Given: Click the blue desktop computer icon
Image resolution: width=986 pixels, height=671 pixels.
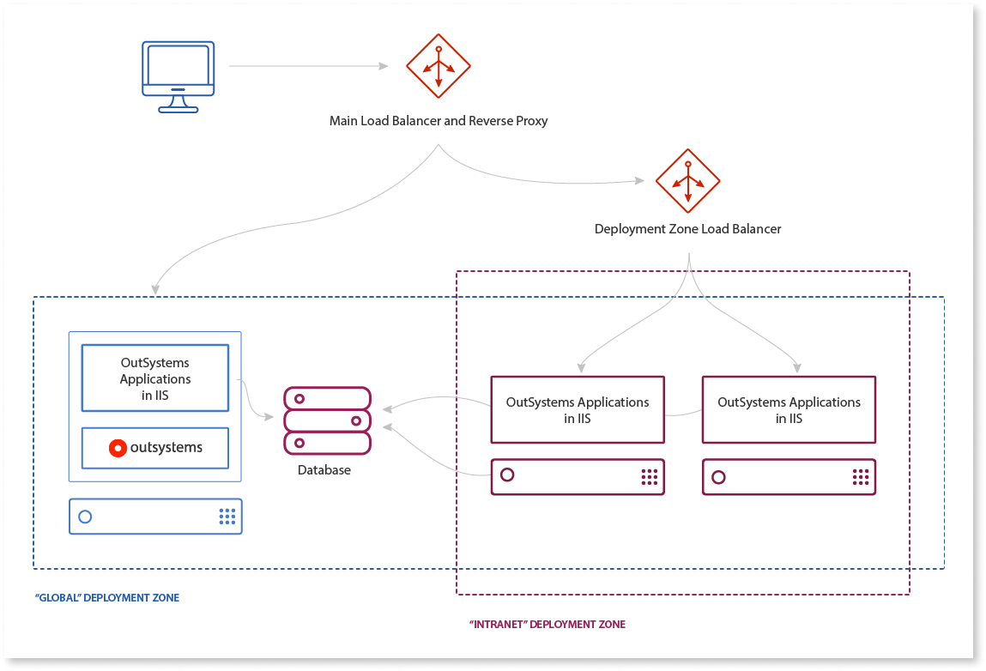Looking at the screenshot, I should tap(178, 73).
